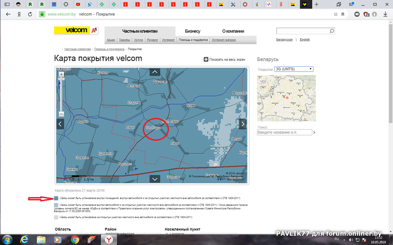Click Ягодка village label on map
This screenshot has width=393, height=245.
(236, 139)
